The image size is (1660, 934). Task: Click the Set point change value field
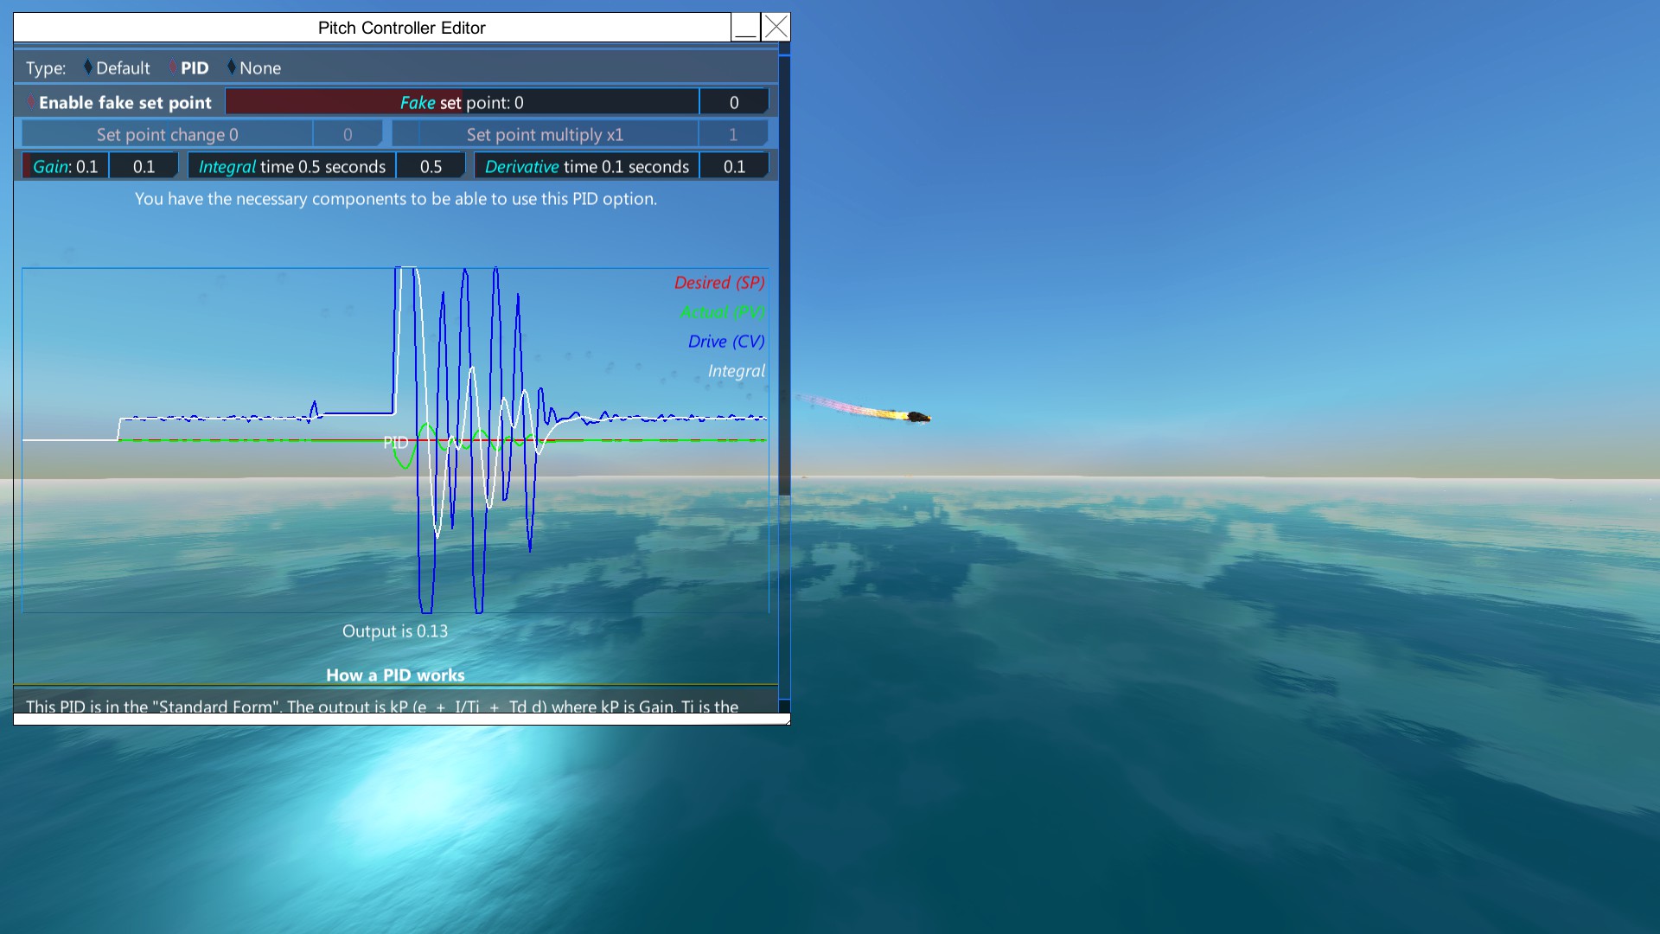pos(348,135)
